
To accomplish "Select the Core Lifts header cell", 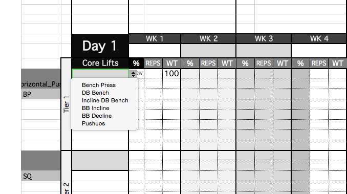I will click(x=100, y=63).
